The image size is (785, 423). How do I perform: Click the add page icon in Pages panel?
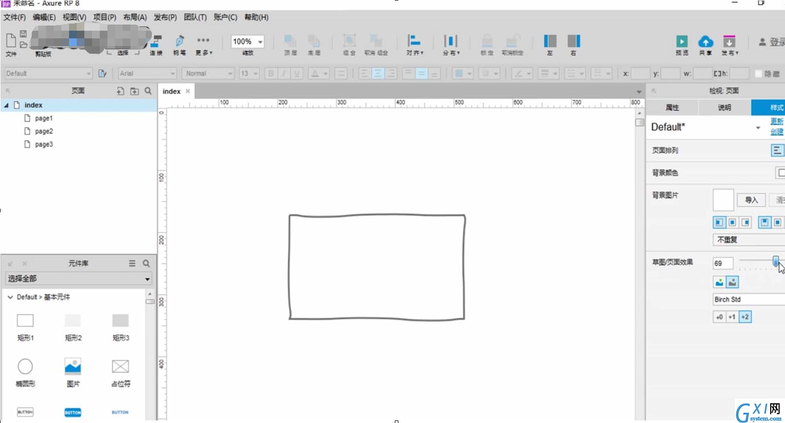click(x=120, y=91)
